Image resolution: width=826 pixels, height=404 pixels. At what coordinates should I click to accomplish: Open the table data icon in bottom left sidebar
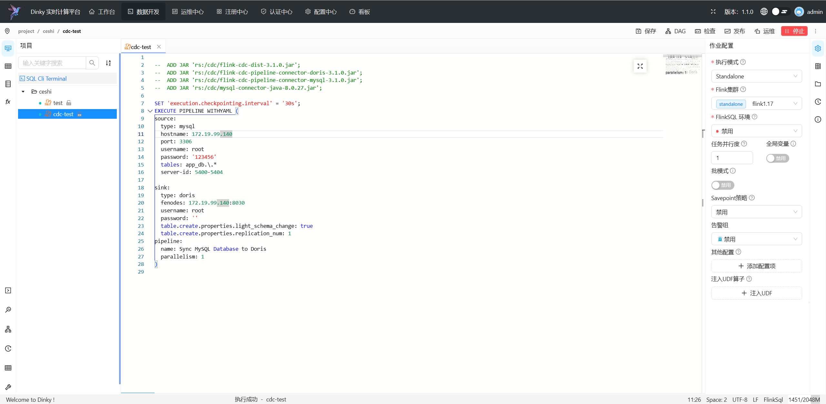(8, 368)
